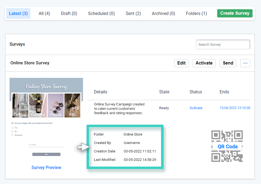This screenshot has width=261, height=184.
Task: Click the QR Code to view it
Action: 227,146
